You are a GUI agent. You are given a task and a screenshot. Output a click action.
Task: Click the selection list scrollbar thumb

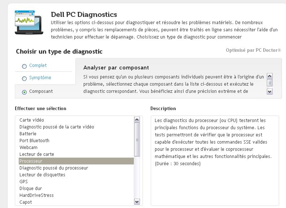(137, 140)
